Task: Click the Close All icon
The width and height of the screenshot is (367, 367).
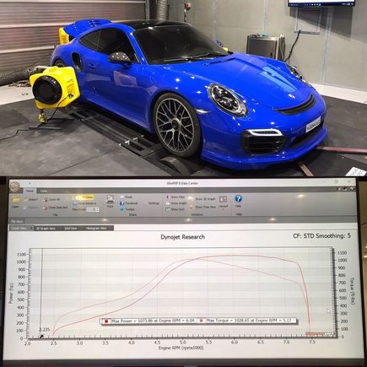Action: 46,199
